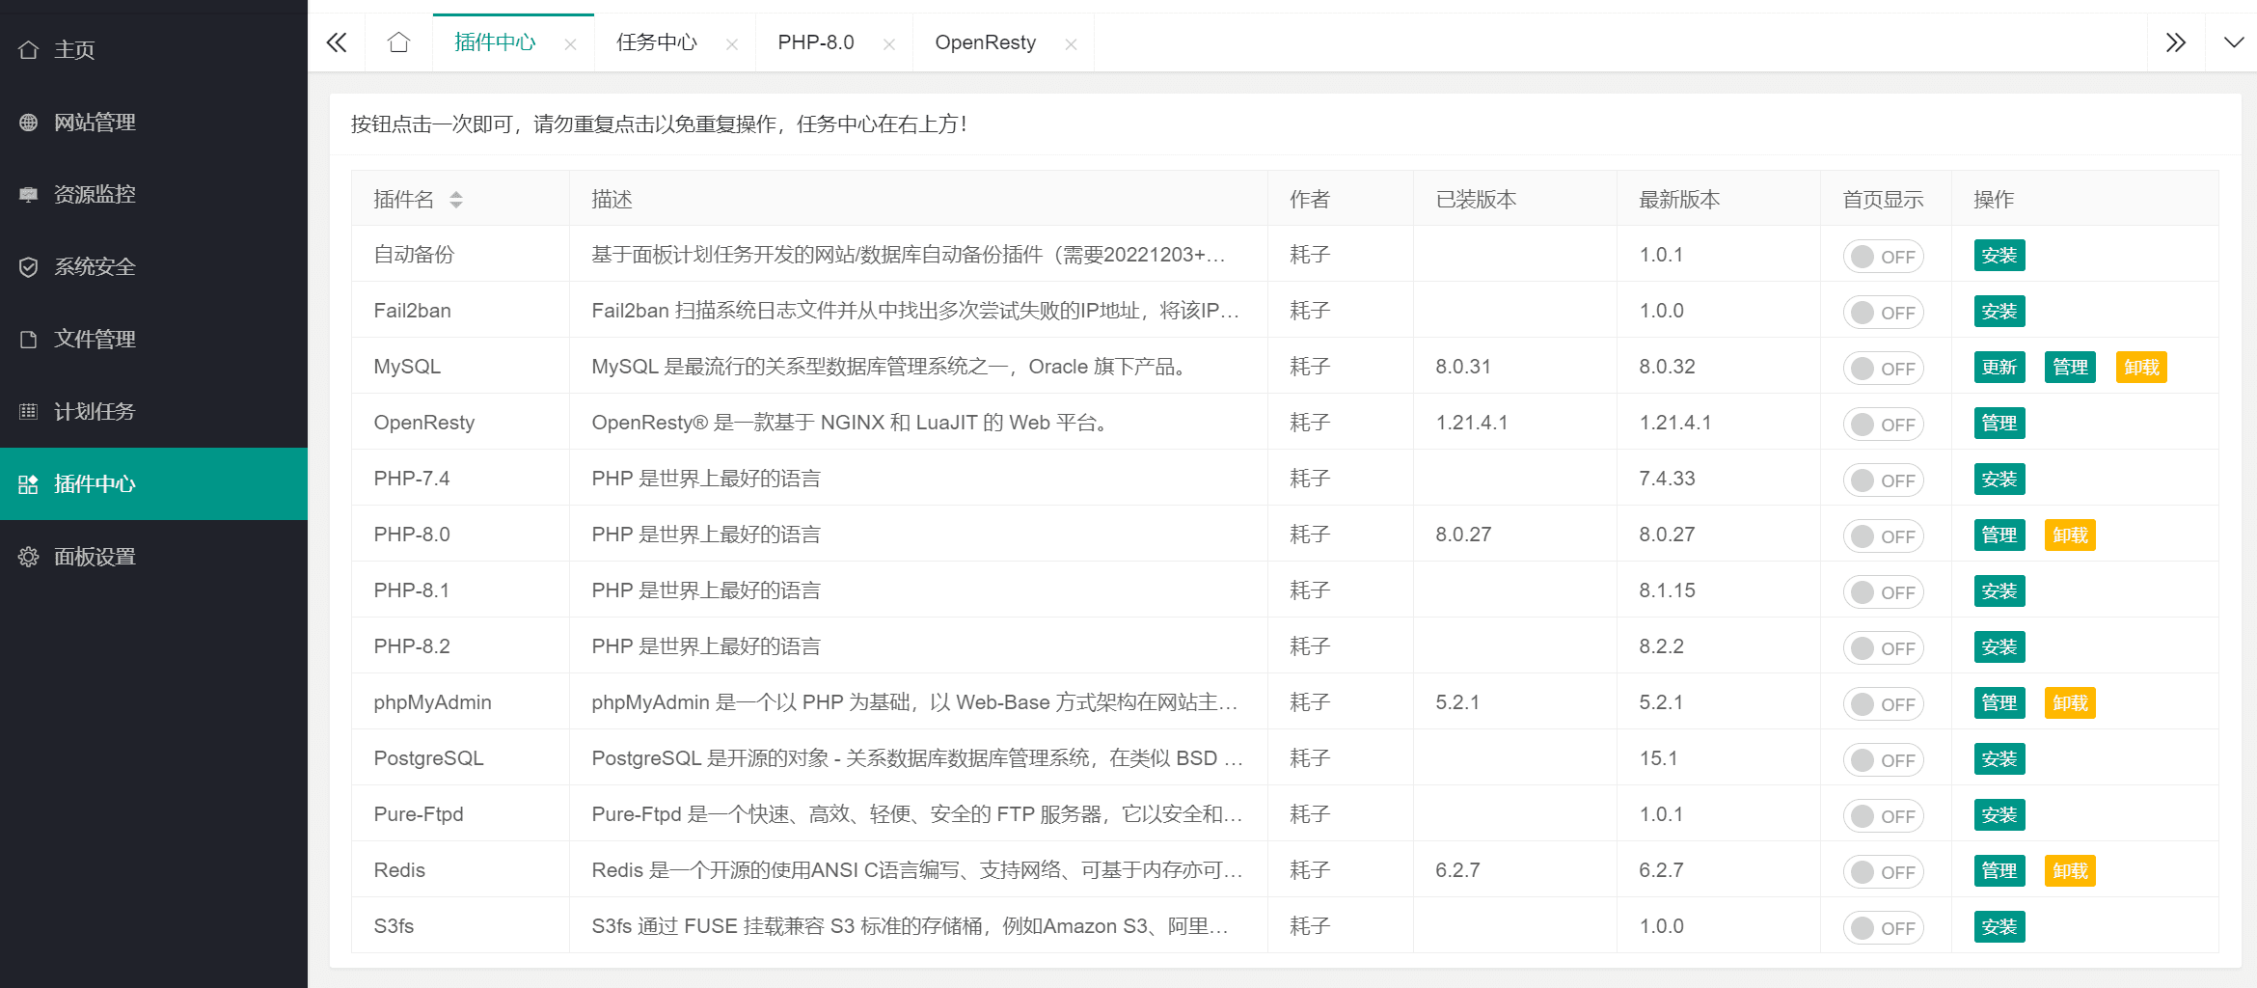Image resolution: width=2257 pixels, height=988 pixels.
Task: Enable the Redis homepage display toggle
Action: 1882,871
